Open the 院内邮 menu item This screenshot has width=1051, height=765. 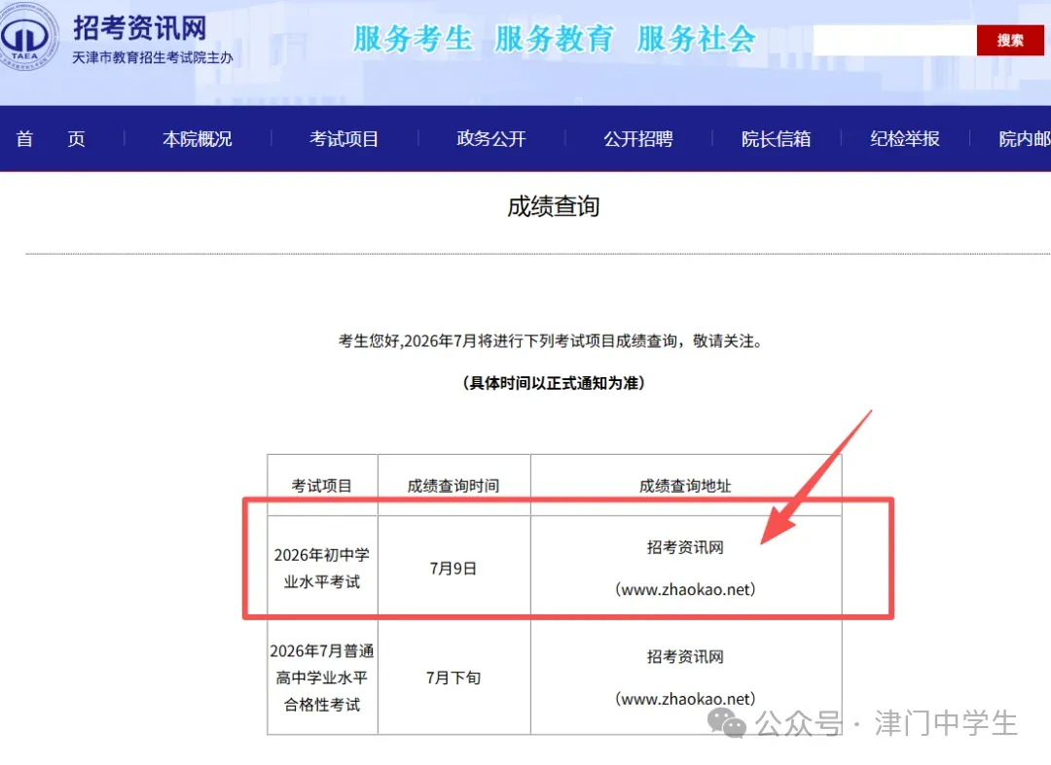1025,139
